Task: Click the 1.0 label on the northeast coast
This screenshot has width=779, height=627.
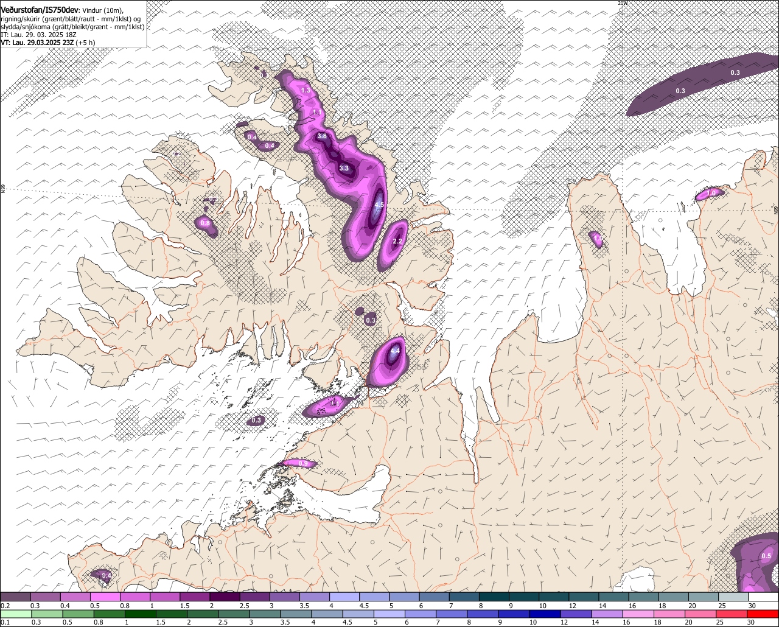Action: point(711,194)
